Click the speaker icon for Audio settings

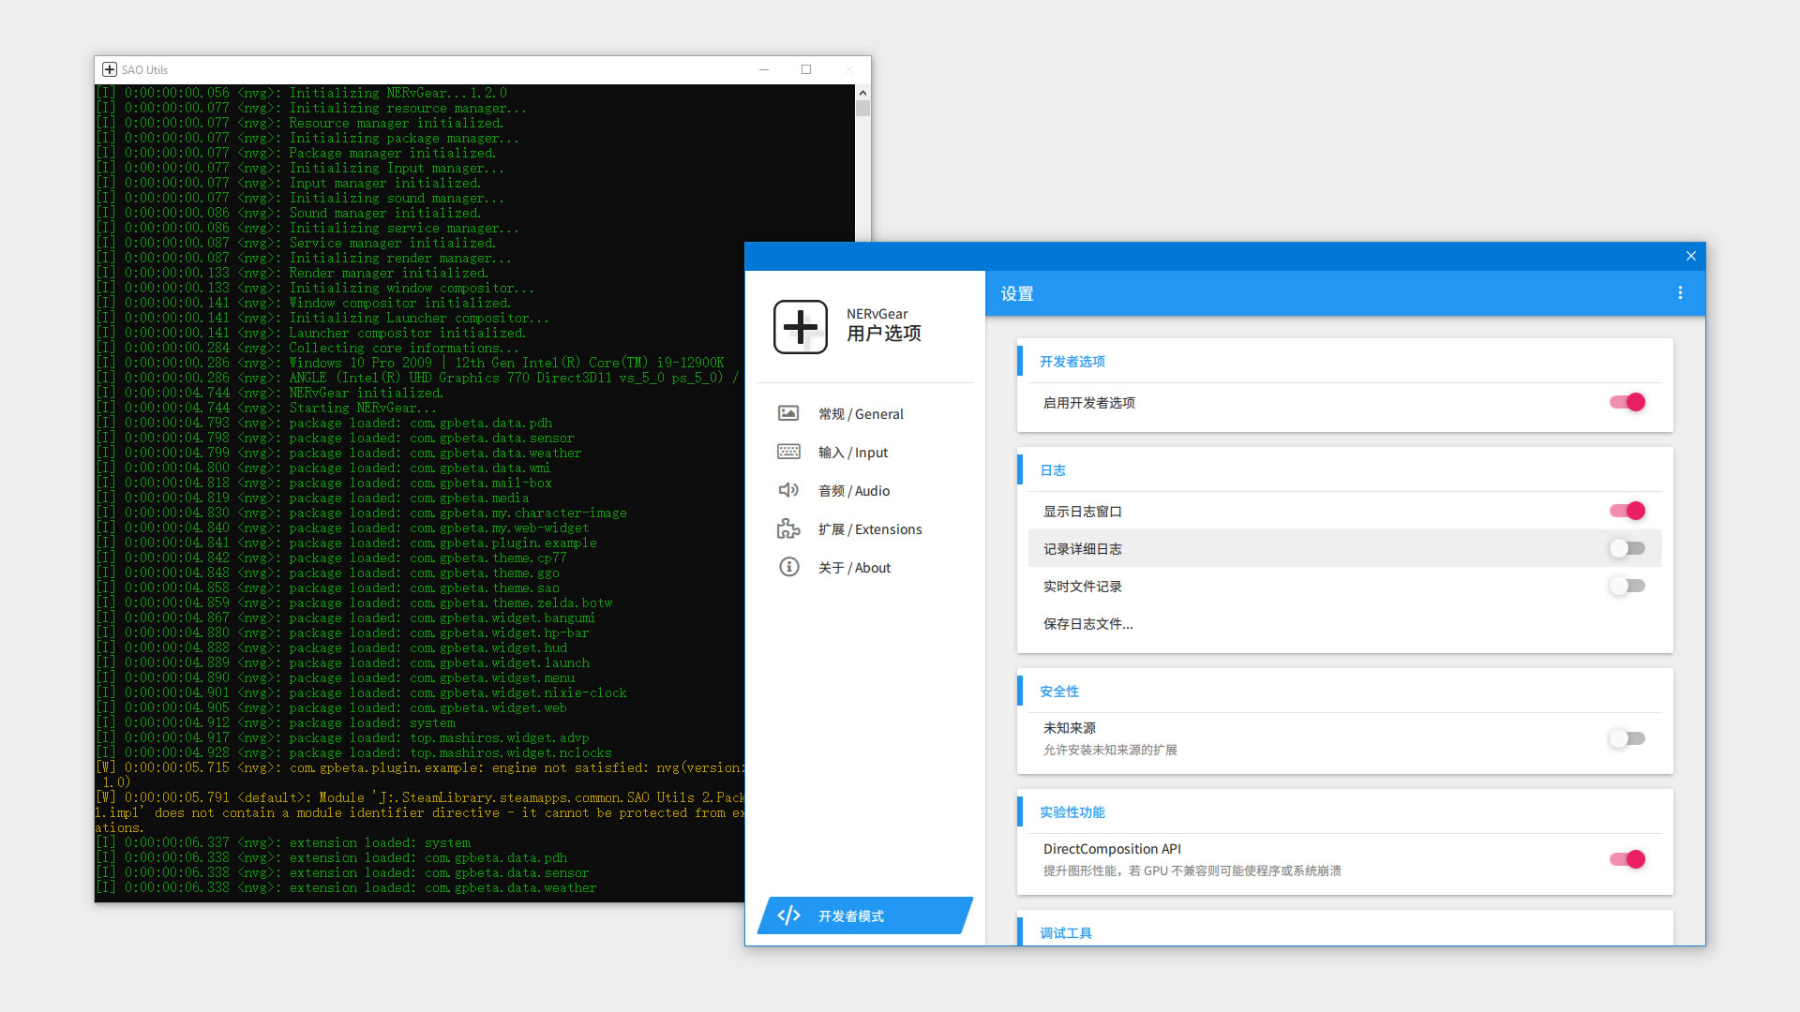[x=788, y=490]
